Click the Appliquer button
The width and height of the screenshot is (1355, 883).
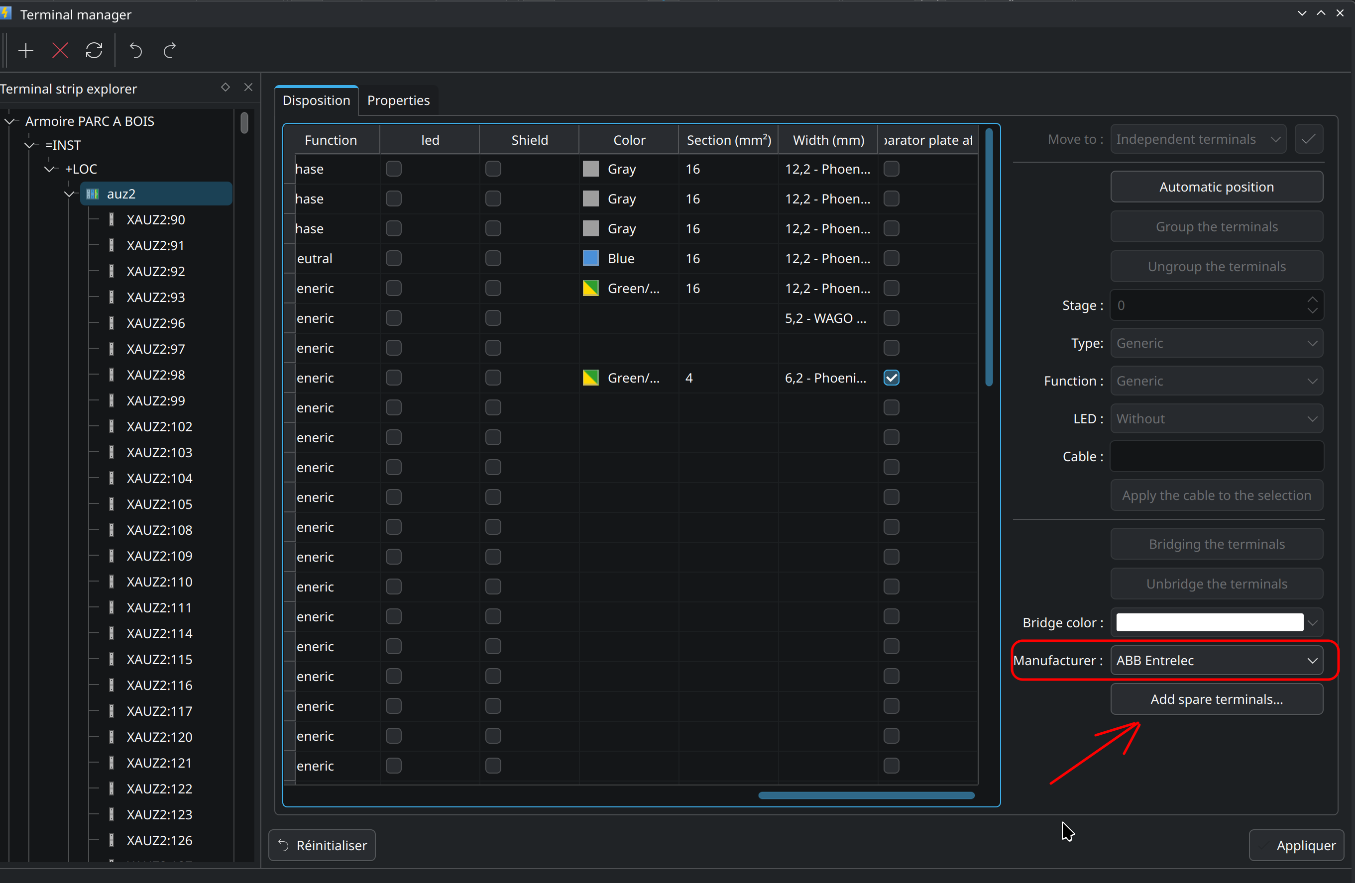1296,846
